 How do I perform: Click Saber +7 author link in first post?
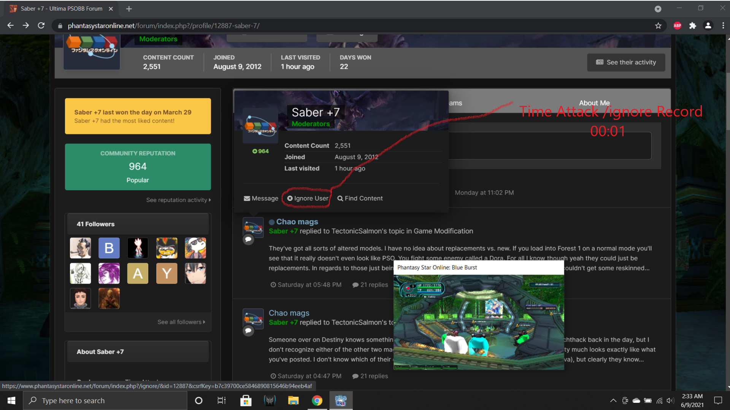(x=283, y=231)
